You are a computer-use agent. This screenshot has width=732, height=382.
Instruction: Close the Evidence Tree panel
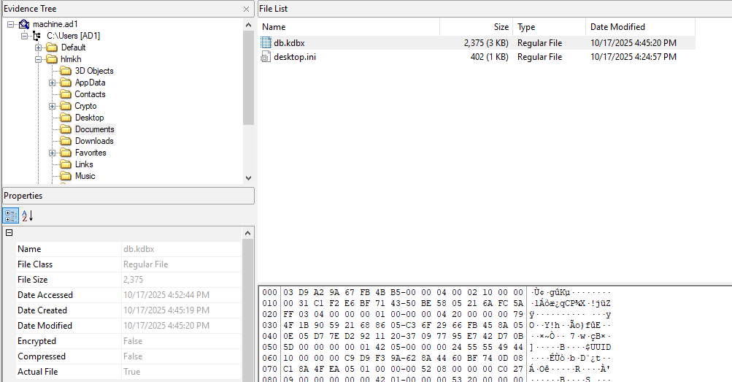[246, 9]
